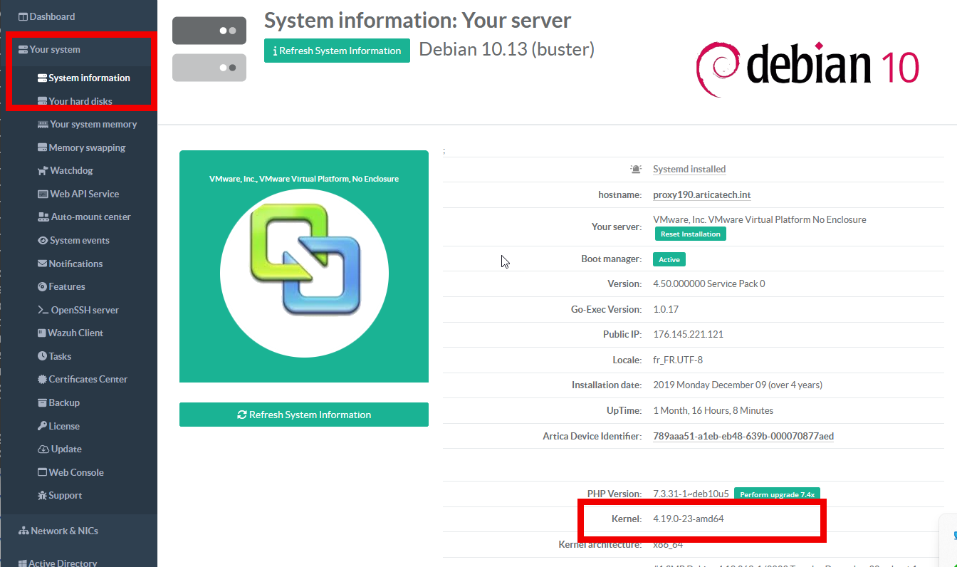
Task: Click the Update cloud download icon
Action: point(43,449)
